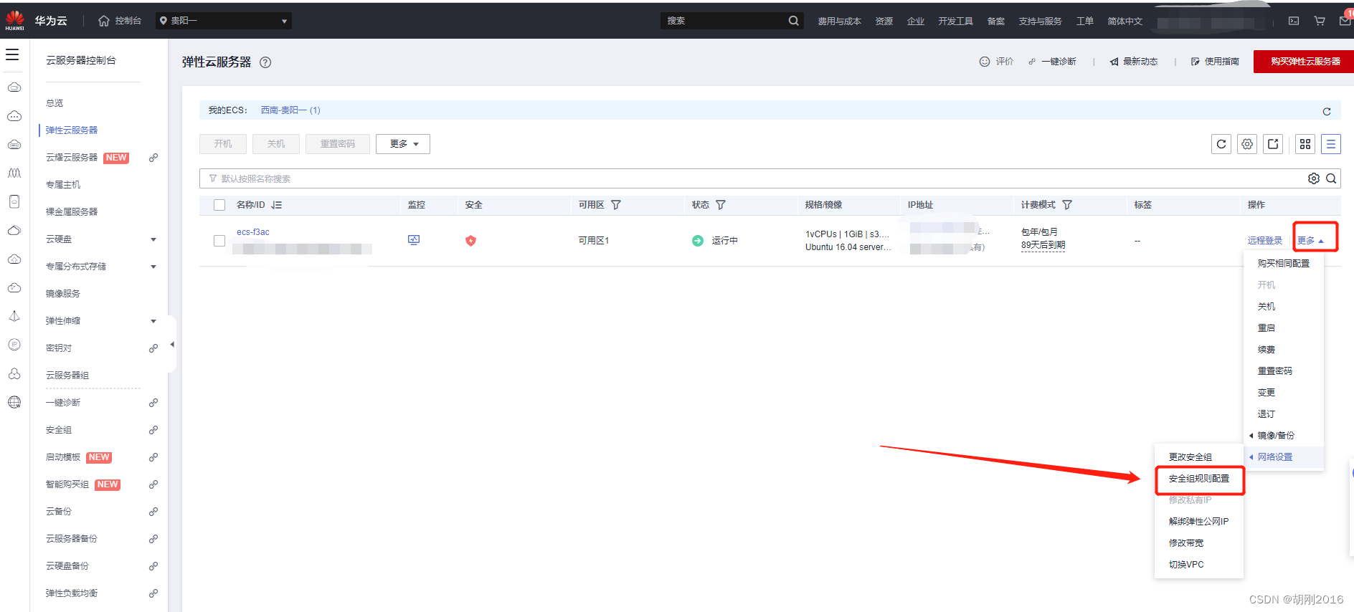Open 镜像服务 in the sidebar
Viewport: 1354px width, 612px height.
click(x=63, y=294)
